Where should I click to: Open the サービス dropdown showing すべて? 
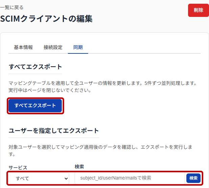(x=38, y=178)
